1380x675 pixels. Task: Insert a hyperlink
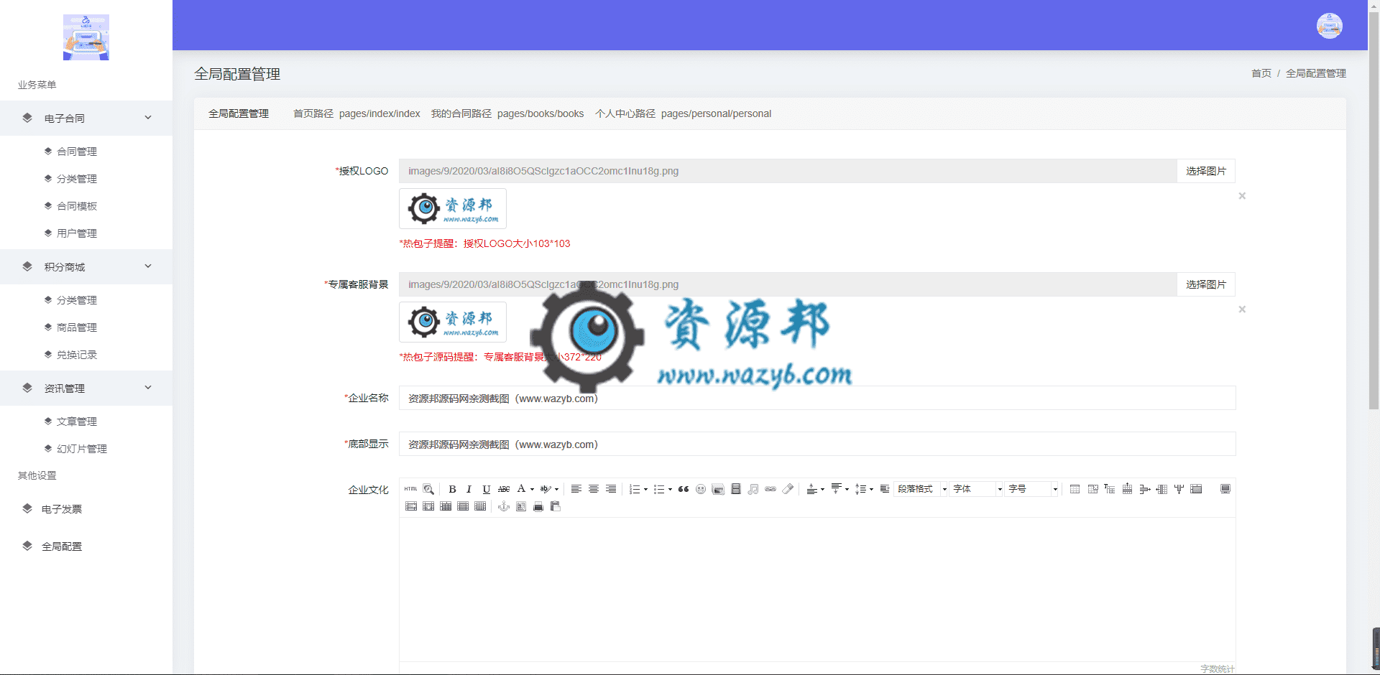(770, 489)
